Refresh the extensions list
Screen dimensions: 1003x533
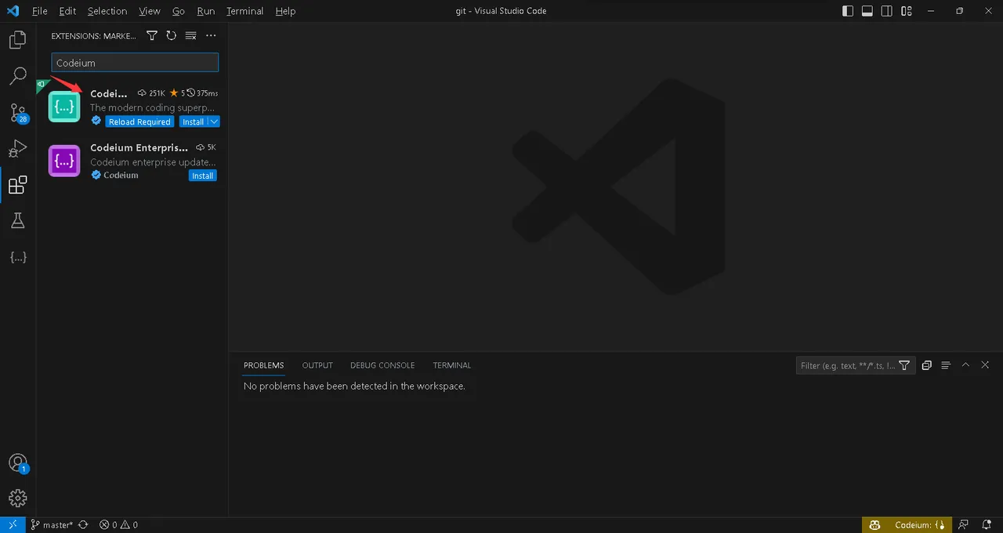click(x=171, y=35)
